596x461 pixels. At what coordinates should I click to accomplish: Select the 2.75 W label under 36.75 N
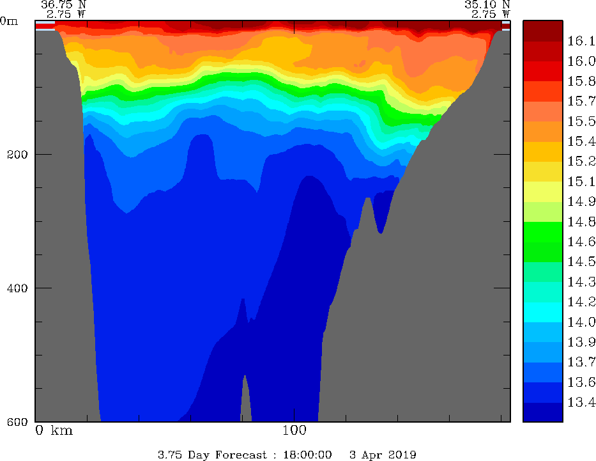click(x=66, y=15)
